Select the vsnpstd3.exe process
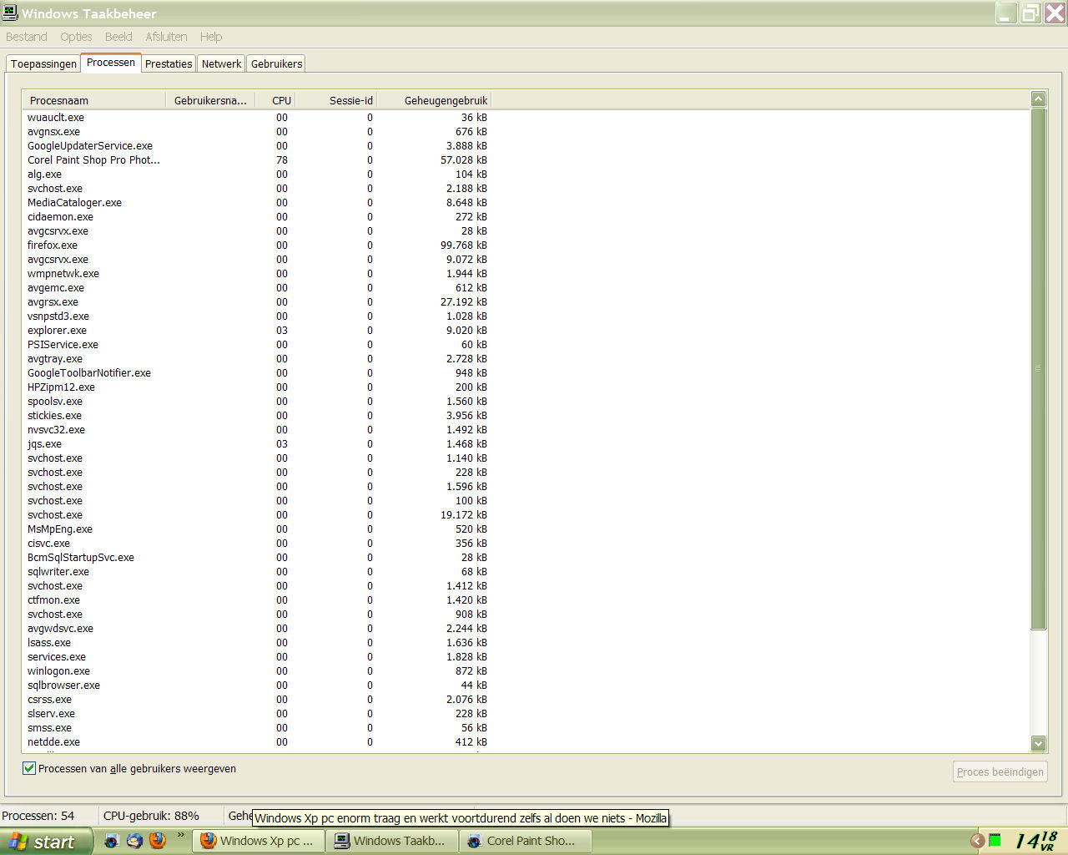This screenshot has height=855, width=1068. (257, 316)
